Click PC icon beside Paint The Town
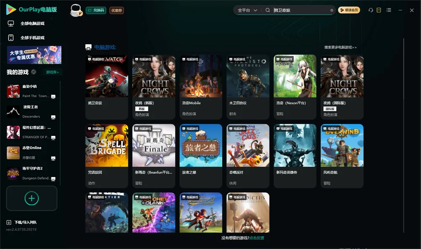The height and width of the screenshot is (249, 421). (53, 97)
